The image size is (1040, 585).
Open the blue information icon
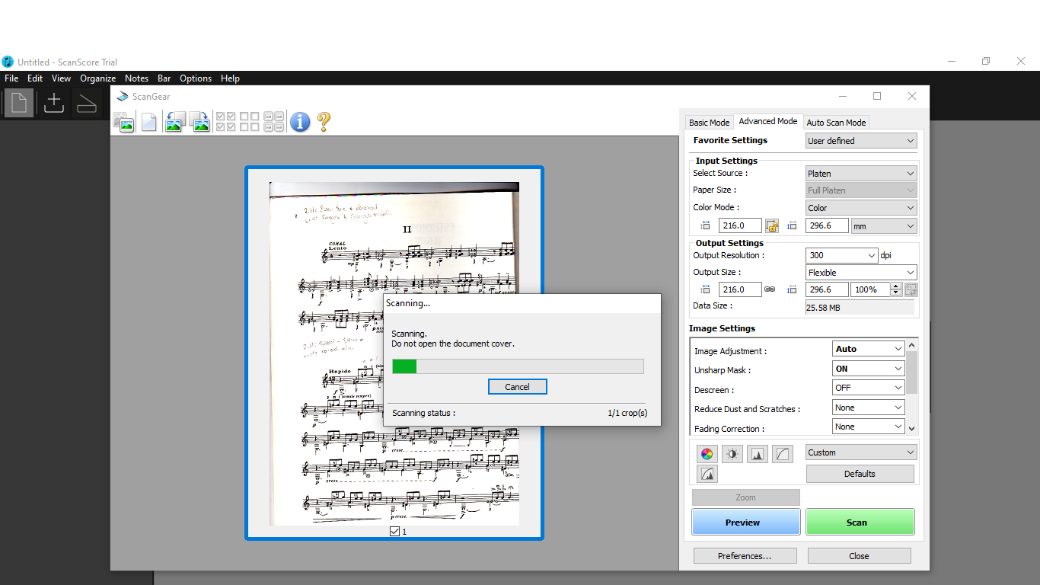pyautogui.click(x=300, y=122)
